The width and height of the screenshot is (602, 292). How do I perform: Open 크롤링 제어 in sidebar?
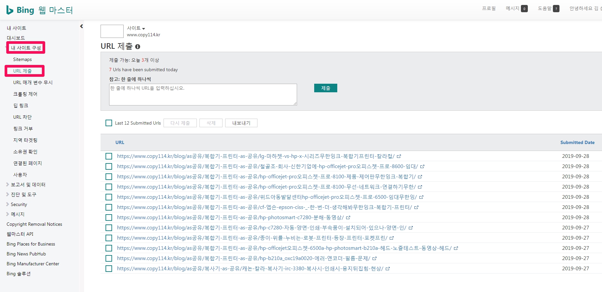(x=25, y=94)
